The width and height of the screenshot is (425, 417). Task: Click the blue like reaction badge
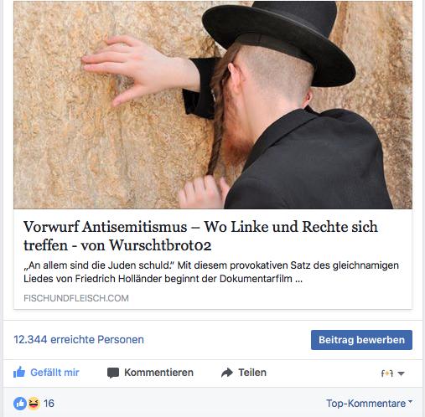tap(20, 404)
